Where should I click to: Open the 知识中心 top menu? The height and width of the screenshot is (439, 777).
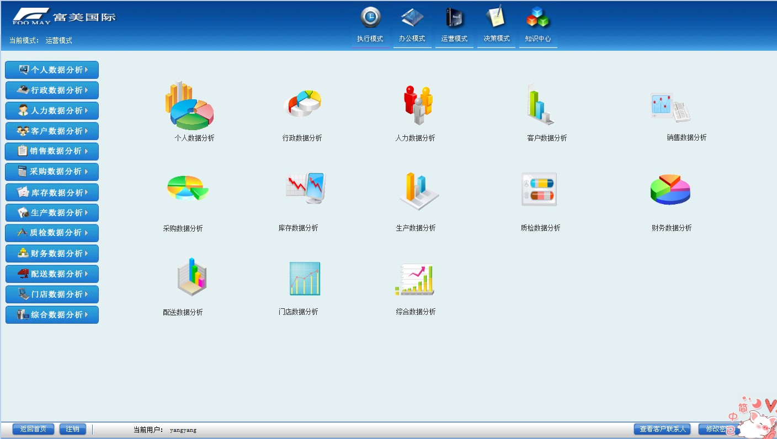538,39
